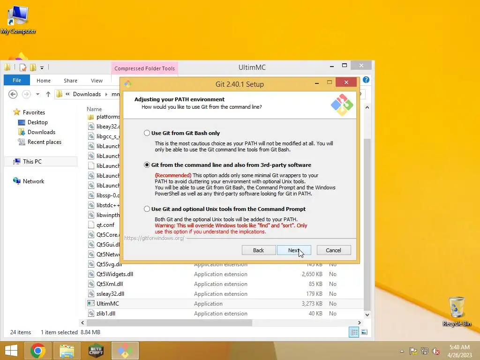480x360 pixels.
Task: Click Git Setup taskbar icon
Action: tap(125, 351)
